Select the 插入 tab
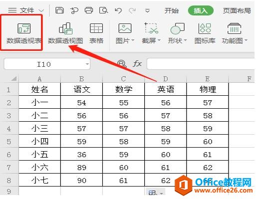 201,11
